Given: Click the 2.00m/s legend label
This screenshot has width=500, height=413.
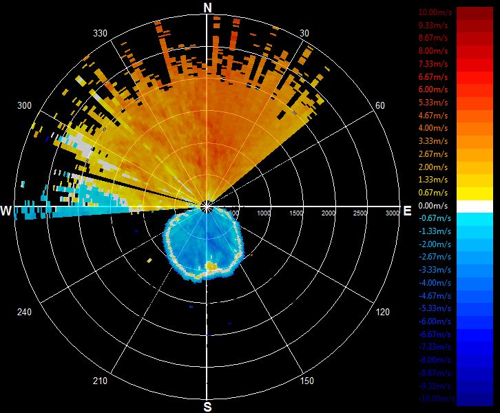Looking at the screenshot, I should click(x=433, y=167).
